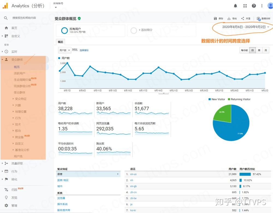Click the notifications bell icon

[235, 5]
